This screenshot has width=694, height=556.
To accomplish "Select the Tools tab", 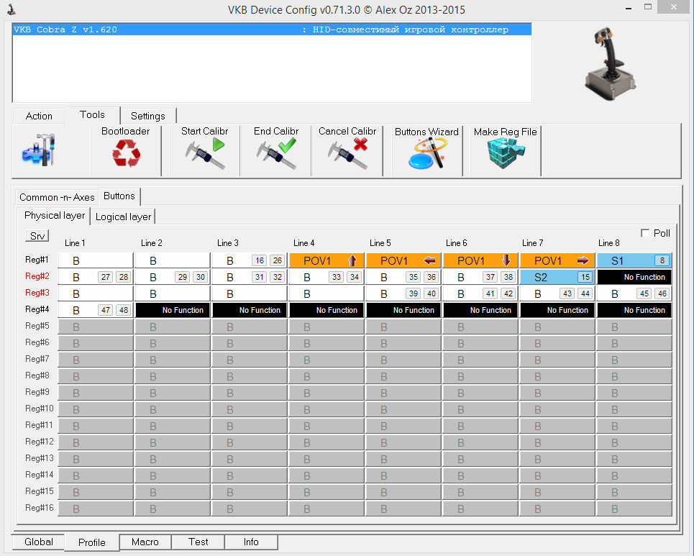I will (x=93, y=114).
